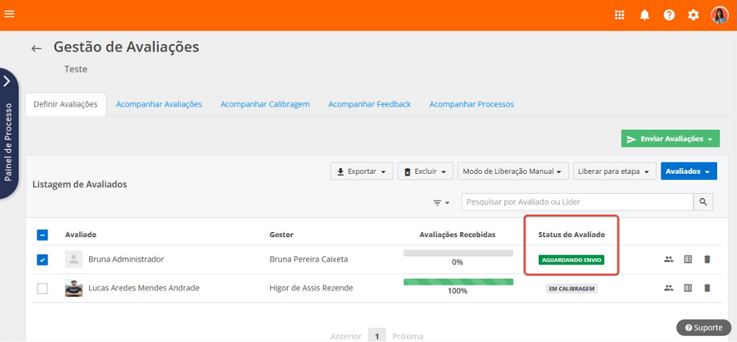
Task: Delete Lucas Aredes Mendes Andrade with the trash icon
Action: 707,288
